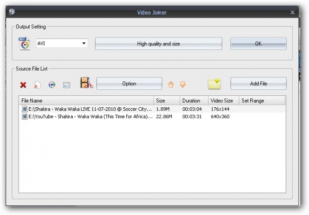Click the 00:03:31 duration cell
The width and height of the screenshot is (309, 215).
pyautogui.click(x=192, y=117)
